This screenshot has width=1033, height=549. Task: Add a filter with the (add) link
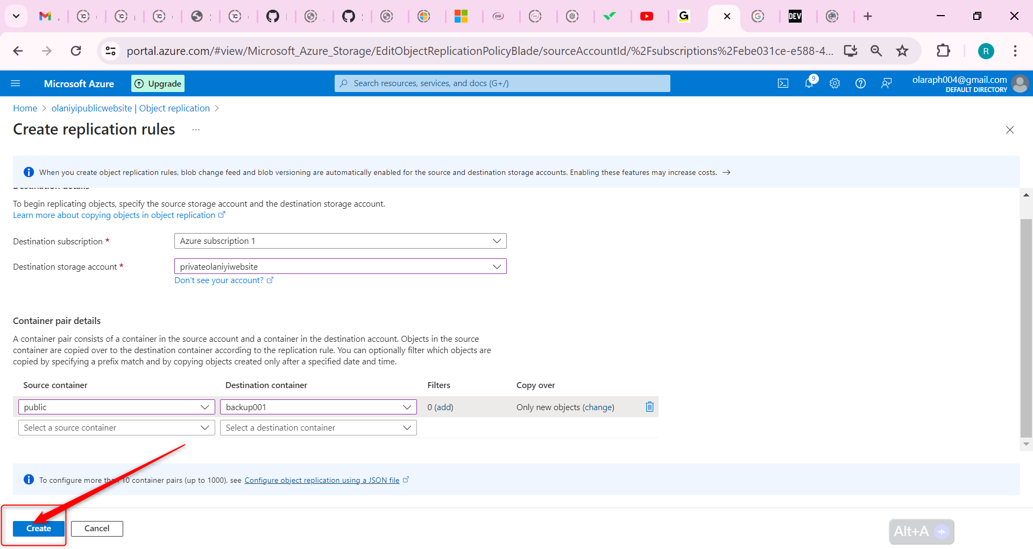click(444, 407)
